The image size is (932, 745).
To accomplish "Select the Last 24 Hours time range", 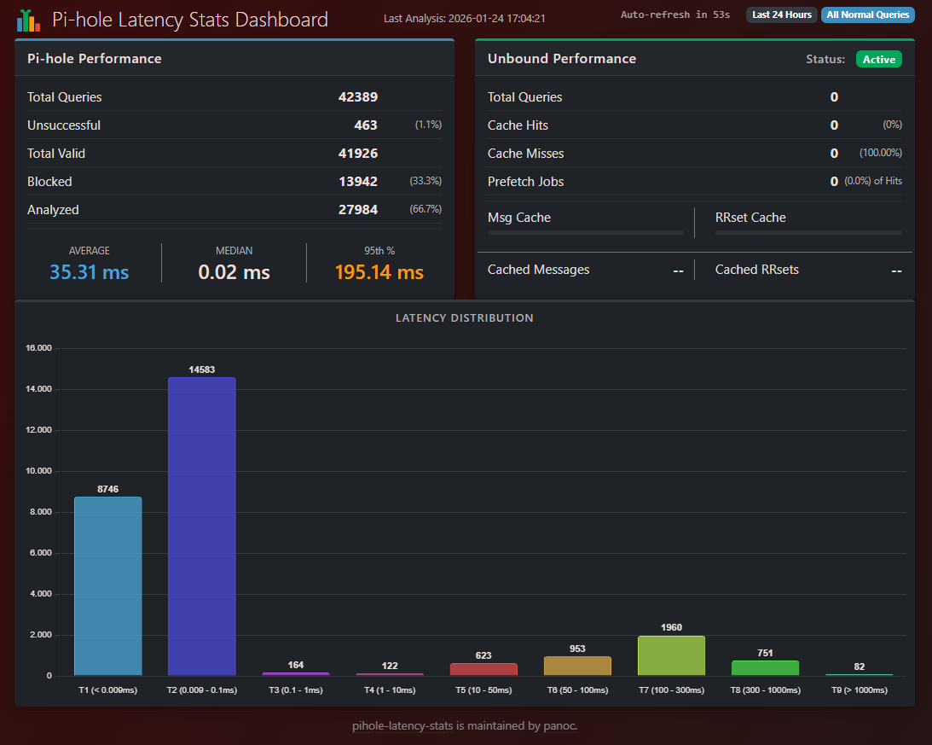I will click(781, 15).
